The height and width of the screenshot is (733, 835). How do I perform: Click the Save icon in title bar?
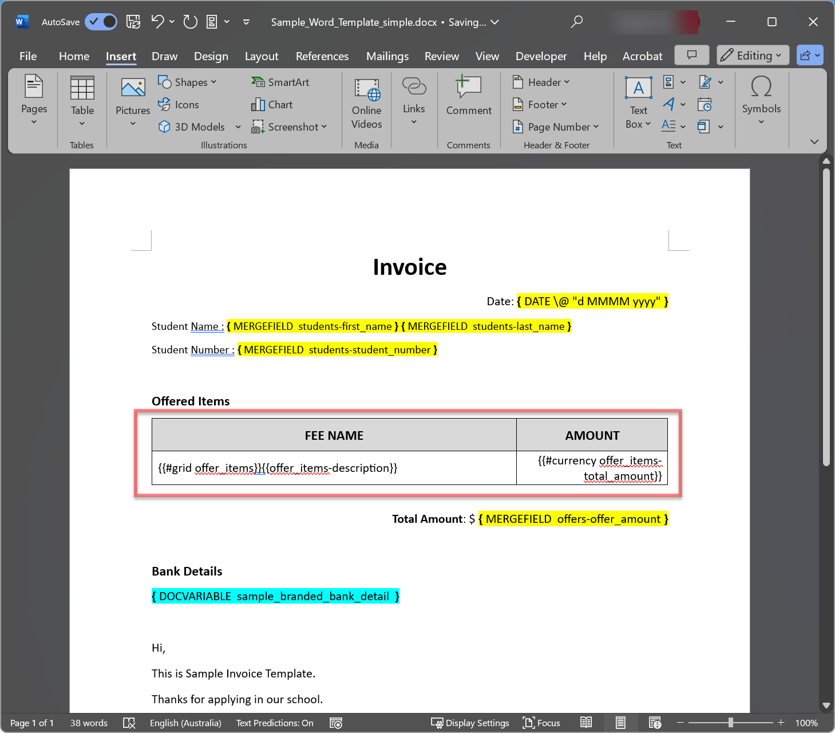click(133, 22)
